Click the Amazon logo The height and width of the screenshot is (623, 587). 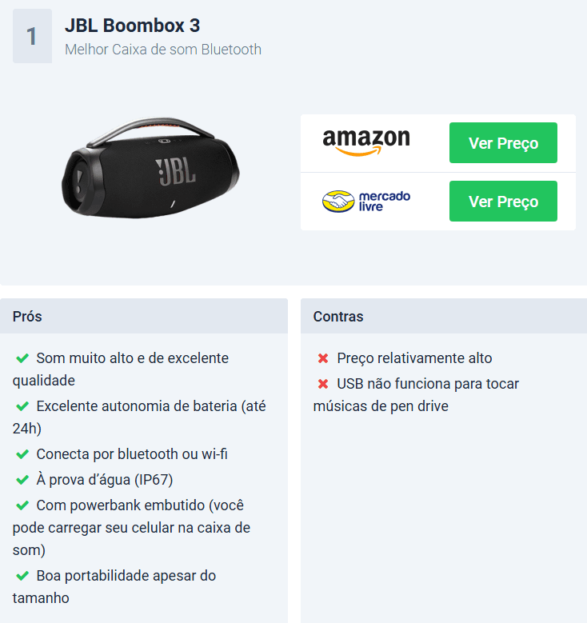pos(366,142)
